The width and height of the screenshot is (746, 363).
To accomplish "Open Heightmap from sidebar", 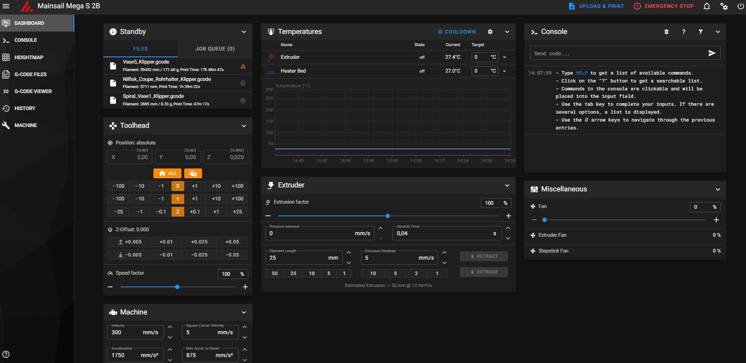I will [28, 58].
